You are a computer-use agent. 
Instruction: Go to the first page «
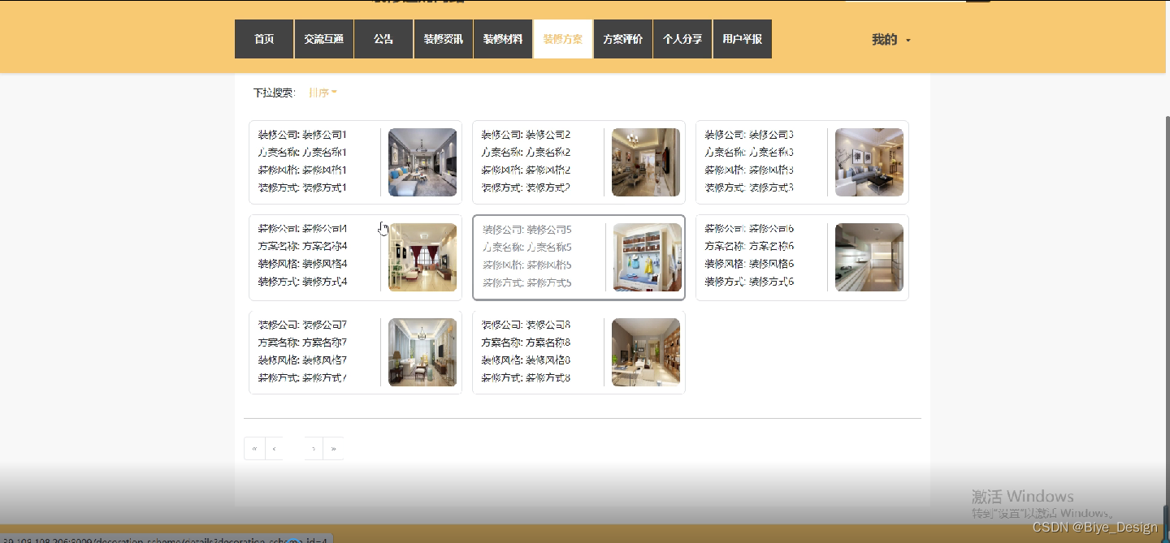pyautogui.click(x=254, y=448)
